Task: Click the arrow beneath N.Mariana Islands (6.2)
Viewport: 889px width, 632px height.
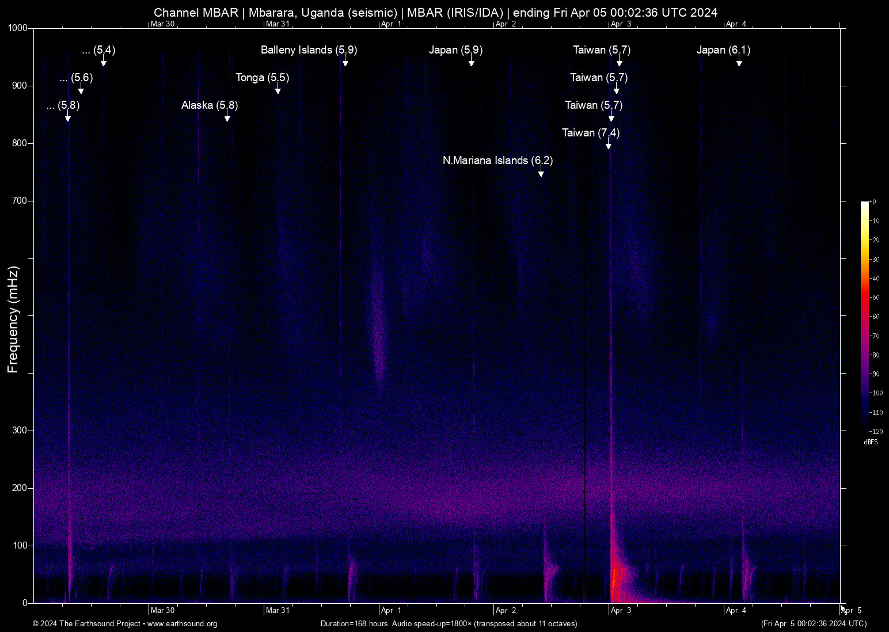Action: pyautogui.click(x=541, y=172)
